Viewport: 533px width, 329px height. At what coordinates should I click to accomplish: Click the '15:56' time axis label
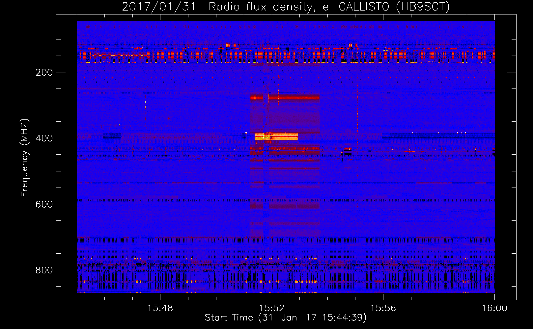(x=383, y=308)
